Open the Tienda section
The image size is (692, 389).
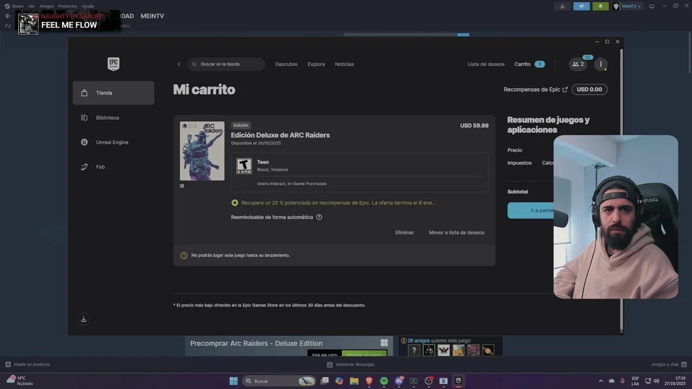pyautogui.click(x=114, y=93)
